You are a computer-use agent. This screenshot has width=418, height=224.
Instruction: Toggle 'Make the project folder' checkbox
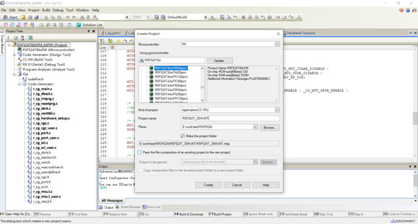pos(183,136)
